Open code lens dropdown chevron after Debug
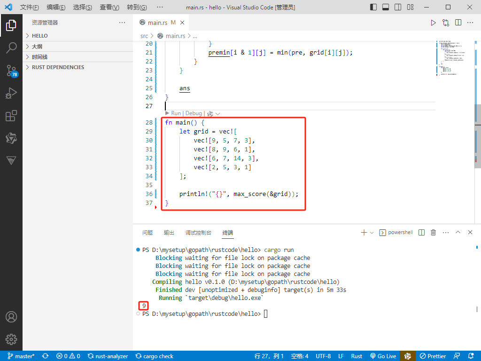 [218, 114]
